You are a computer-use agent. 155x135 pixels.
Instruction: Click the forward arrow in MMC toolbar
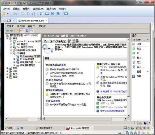pyautogui.click(x=11, y=31)
